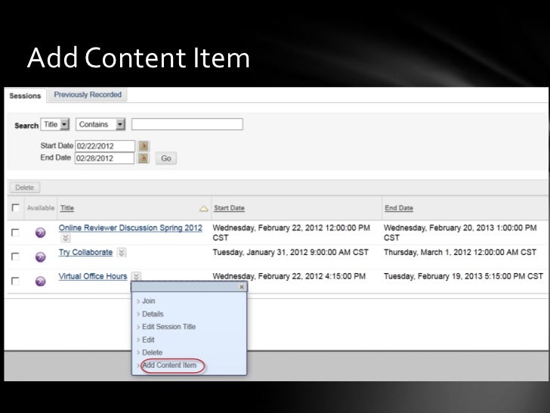
Task: Select Add Content Item menu entry
Action: pos(169,365)
